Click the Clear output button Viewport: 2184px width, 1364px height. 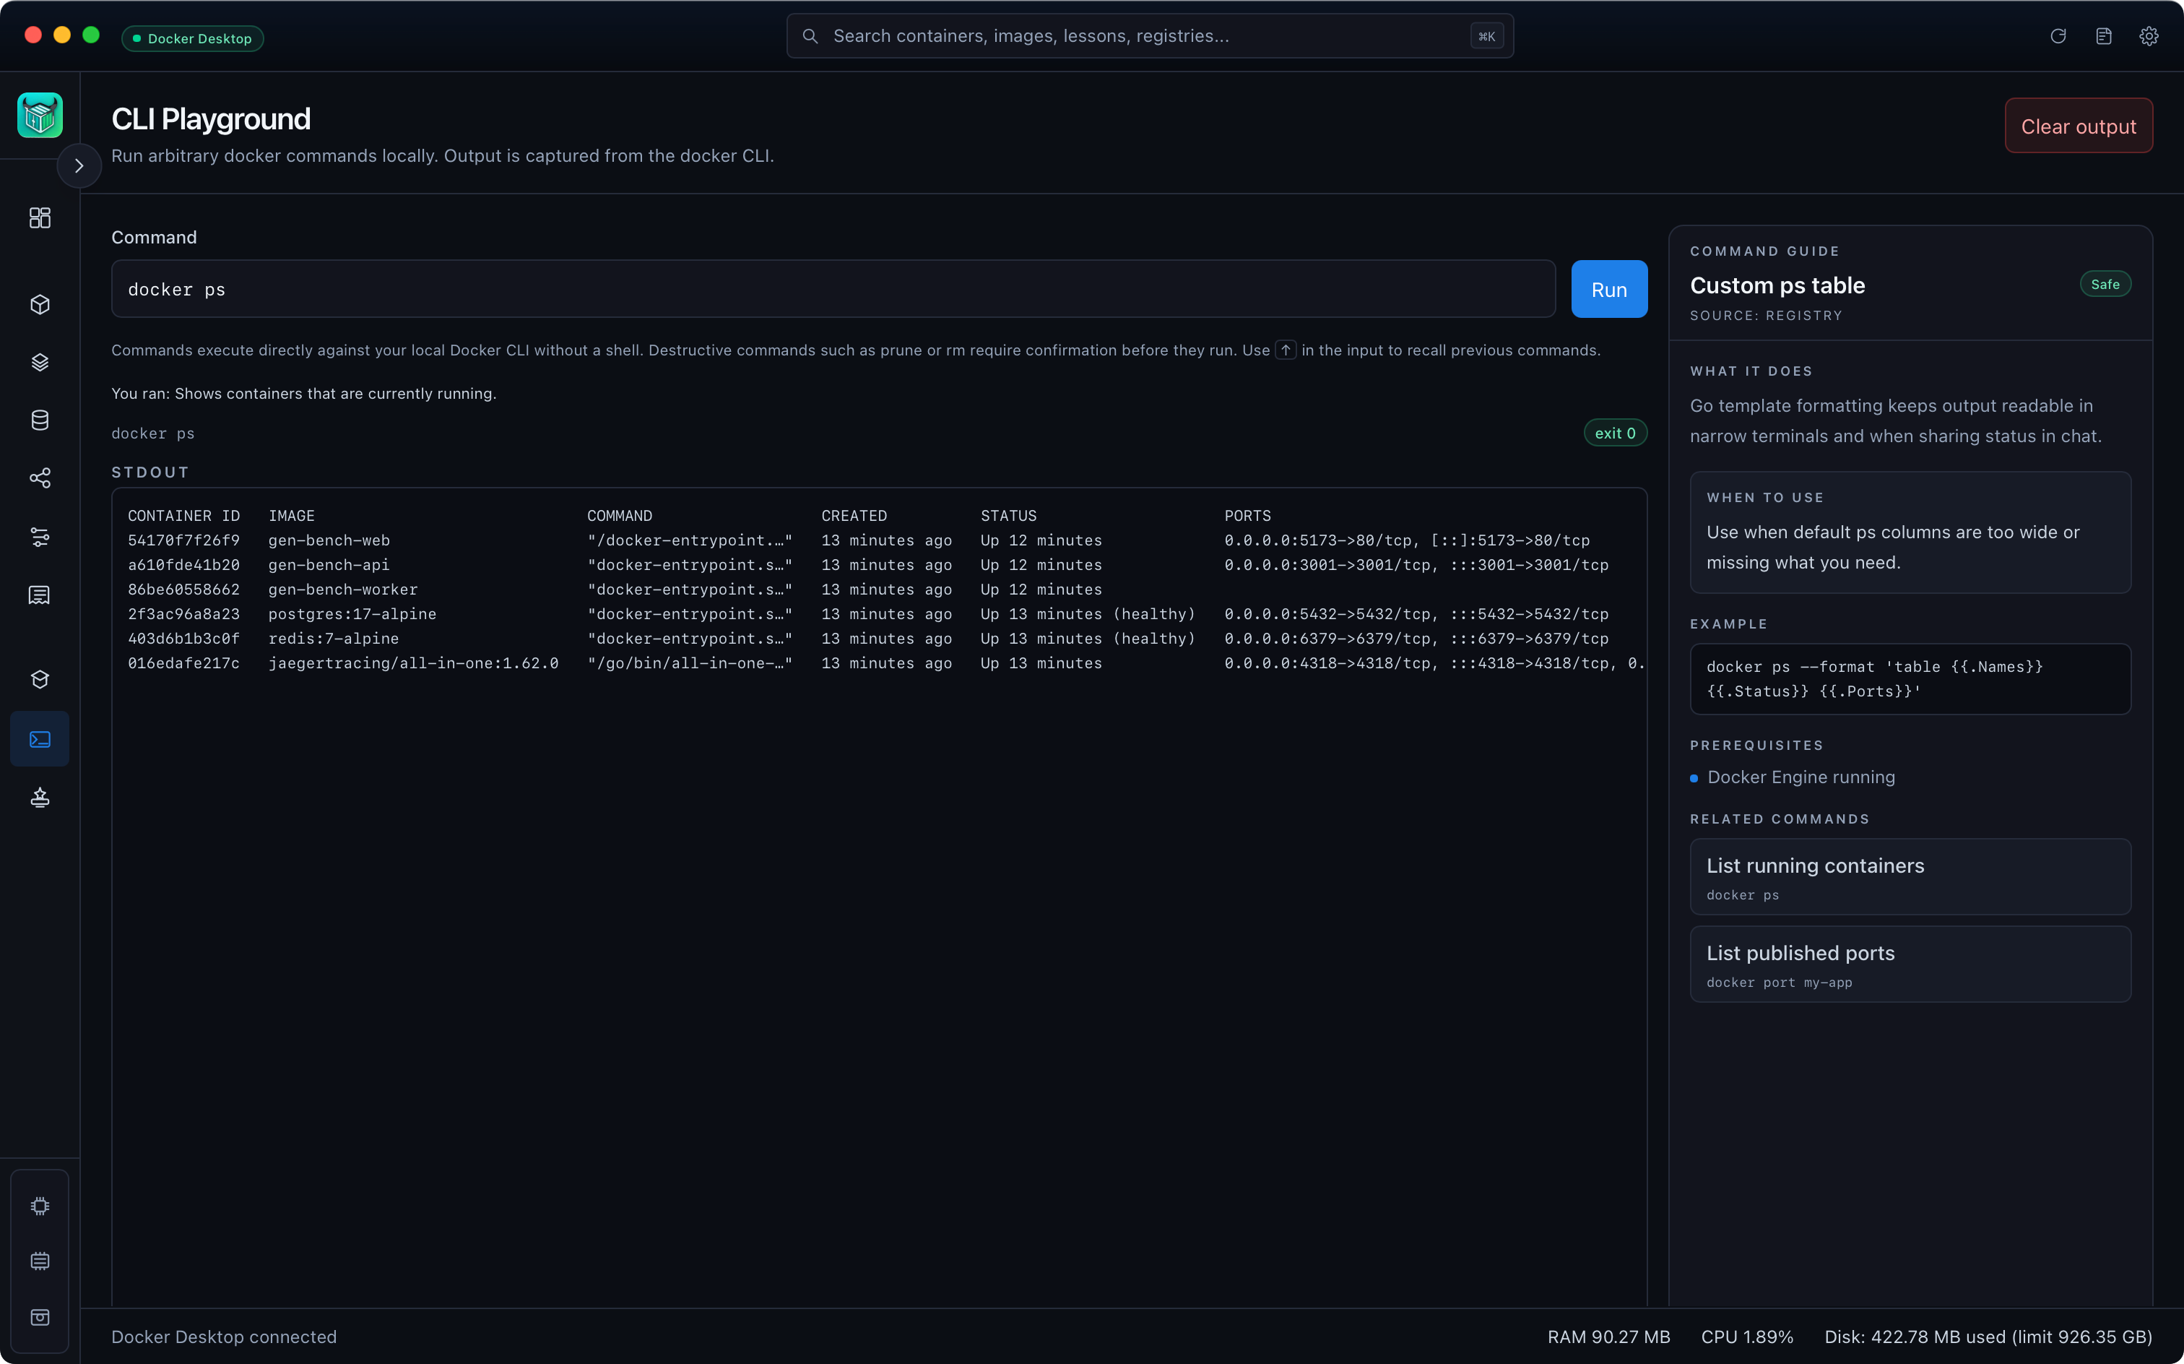click(x=2078, y=126)
